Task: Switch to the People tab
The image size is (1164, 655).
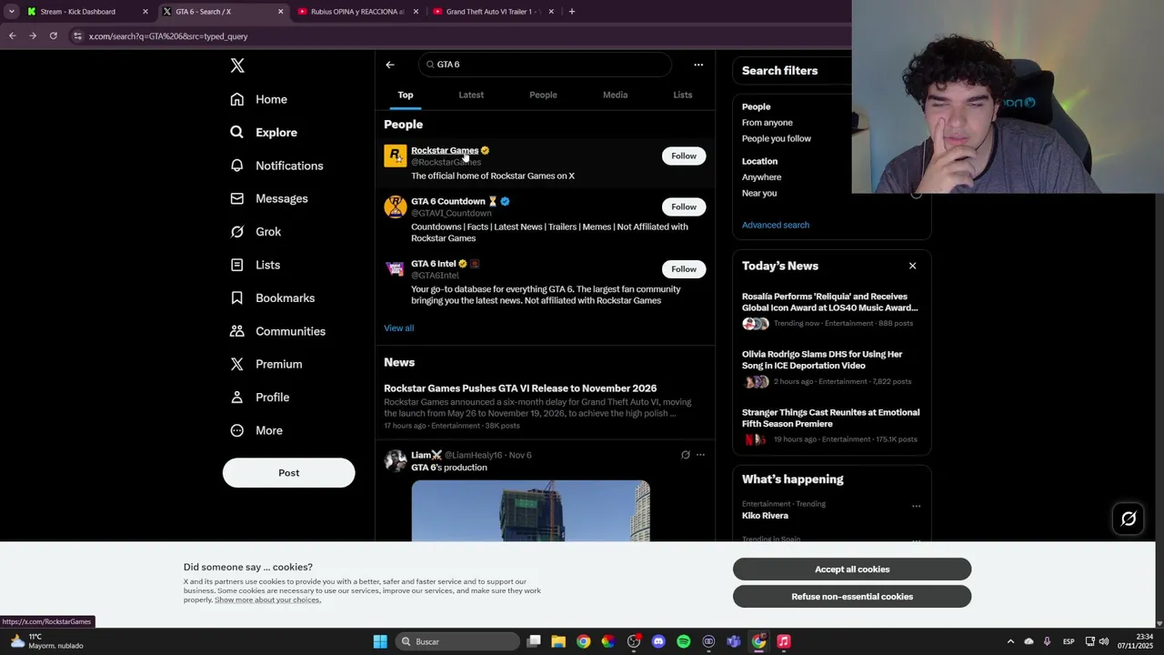Action: pos(543,95)
